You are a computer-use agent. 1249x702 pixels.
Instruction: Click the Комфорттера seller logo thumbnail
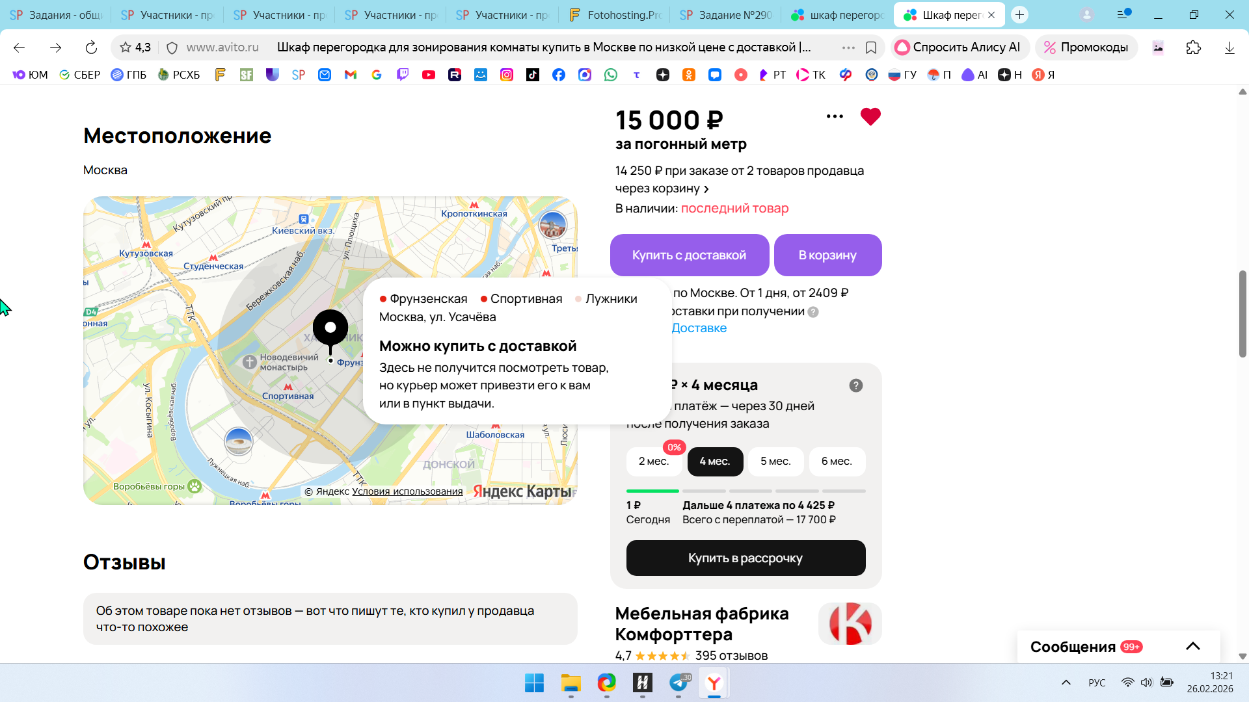pos(849,623)
